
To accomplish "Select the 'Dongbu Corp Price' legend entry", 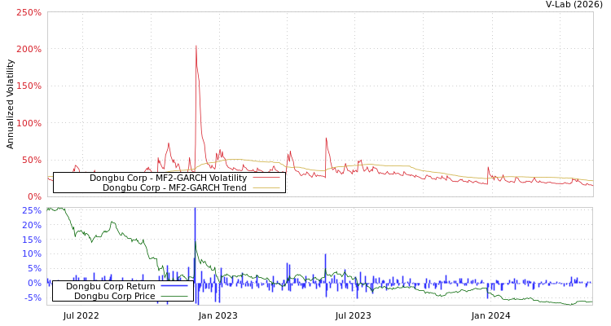I will pos(115,296).
